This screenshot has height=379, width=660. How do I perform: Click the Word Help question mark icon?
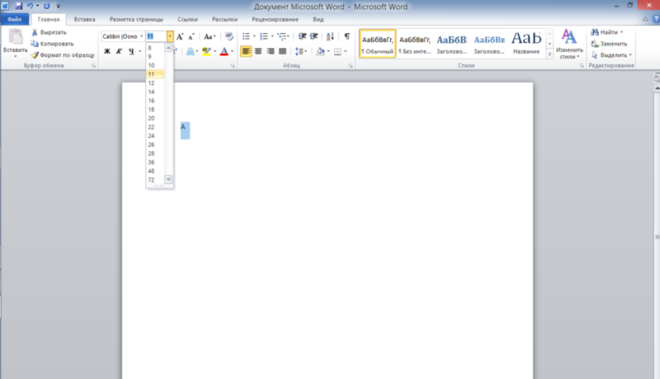(656, 19)
